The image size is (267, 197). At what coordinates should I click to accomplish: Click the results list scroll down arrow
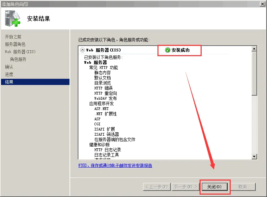click(254, 157)
